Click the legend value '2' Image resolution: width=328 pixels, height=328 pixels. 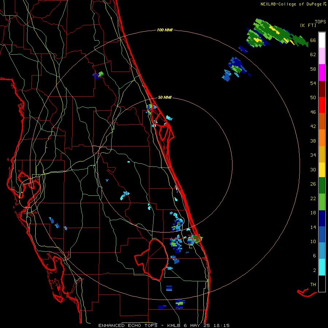(x=315, y=270)
